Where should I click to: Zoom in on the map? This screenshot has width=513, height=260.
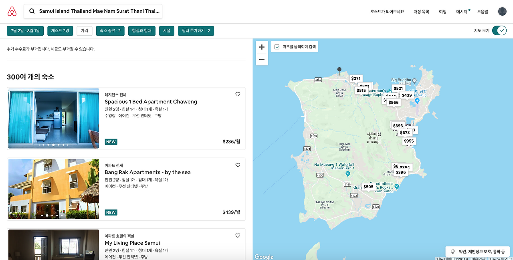[262, 47]
